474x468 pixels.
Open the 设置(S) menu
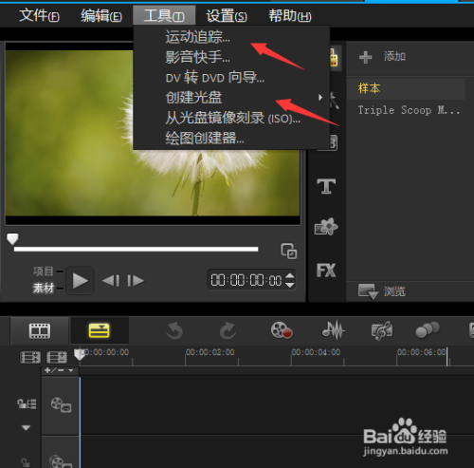227,15
